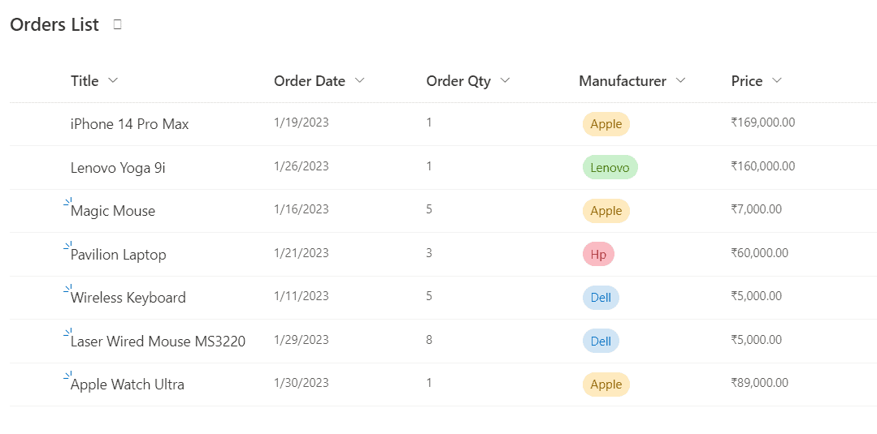Open the Lenovo Yoga 9i item

tap(118, 168)
